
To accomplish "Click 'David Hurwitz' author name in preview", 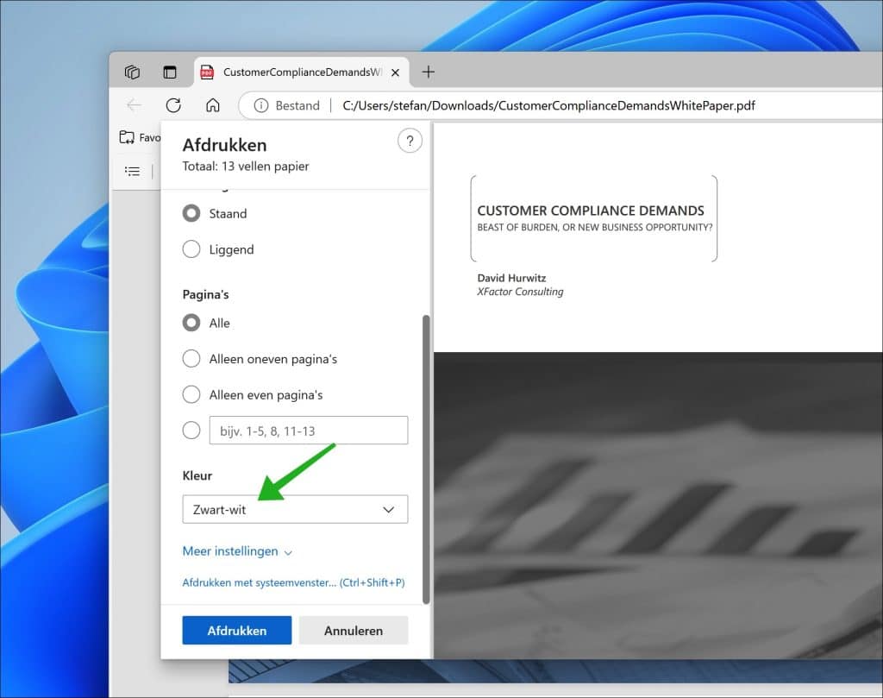I will (x=511, y=278).
